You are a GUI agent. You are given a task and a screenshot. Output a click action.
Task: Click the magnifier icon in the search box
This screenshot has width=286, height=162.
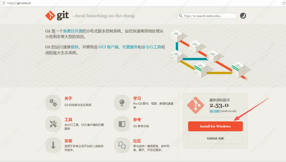coord(181,16)
